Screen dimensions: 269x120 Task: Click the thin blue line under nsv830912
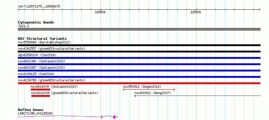pyautogui.click(x=198, y=96)
